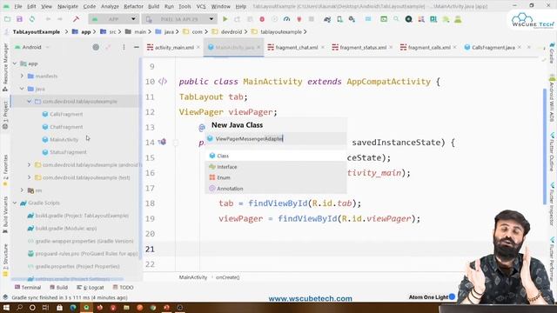The height and width of the screenshot is (313, 557).
Task: Expand the tablayoutexample (androidTest) package
Action: pos(29,164)
